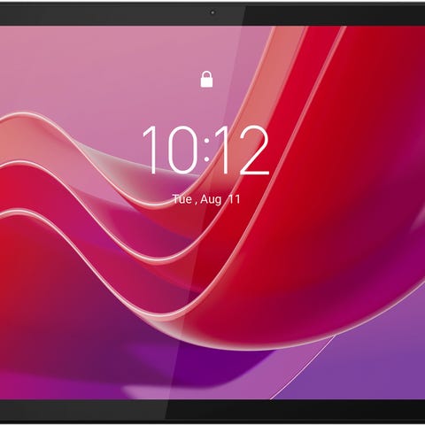Screen dimensions: 425x425
Task: Click the front camera lens in top bezel
Action: coord(212,12)
